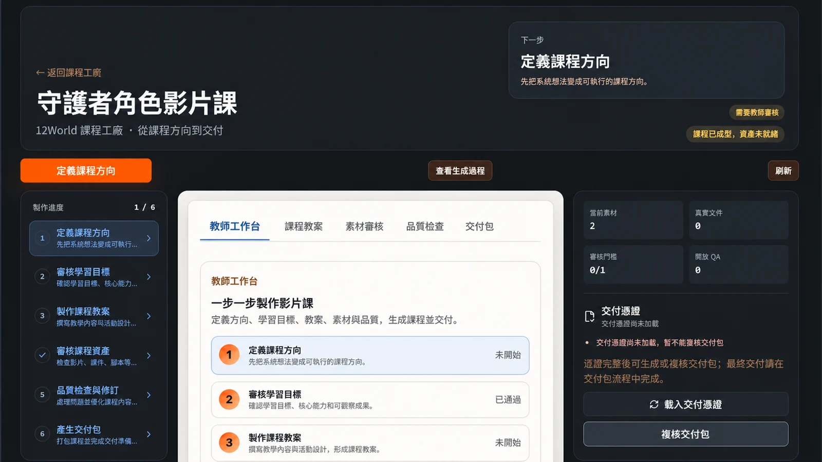This screenshot has height=462, width=822.
Task: Click the 審核門檻 0/1 stat tile
Action: [x=633, y=264]
